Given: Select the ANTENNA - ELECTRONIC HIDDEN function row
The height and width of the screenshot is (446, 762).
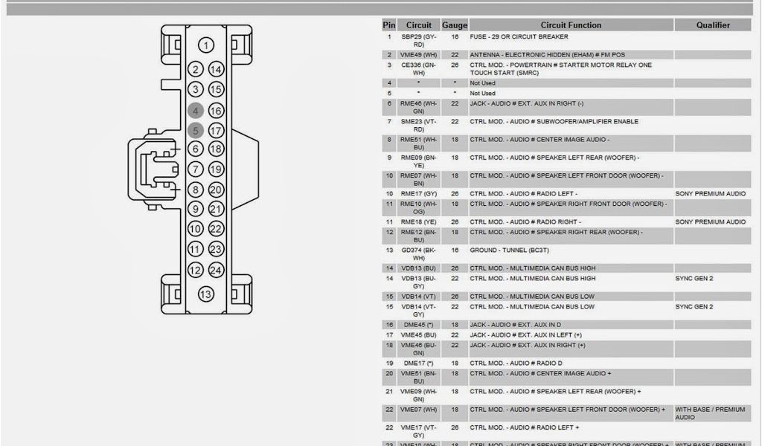Looking at the screenshot, I should coord(547,55).
